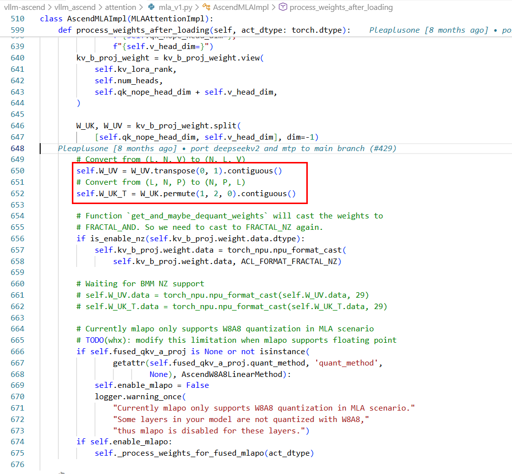
Task: Click 'logger.warning_once(' call
Action: [x=140, y=397]
